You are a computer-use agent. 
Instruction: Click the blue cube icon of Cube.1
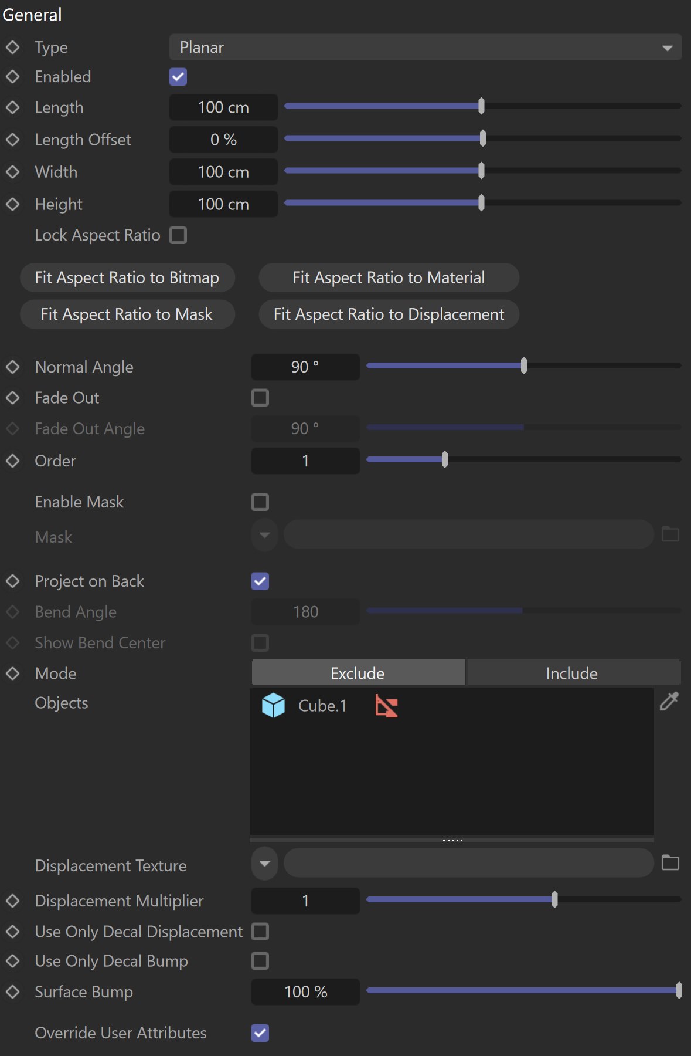tap(273, 705)
